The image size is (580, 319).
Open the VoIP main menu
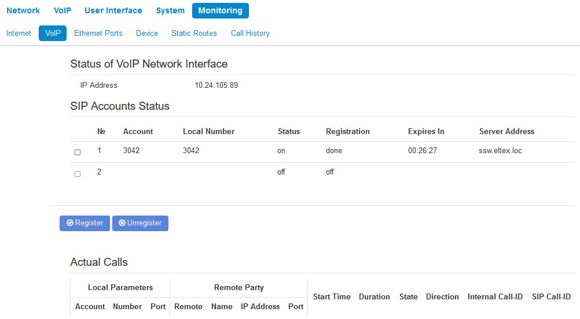tap(63, 10)
